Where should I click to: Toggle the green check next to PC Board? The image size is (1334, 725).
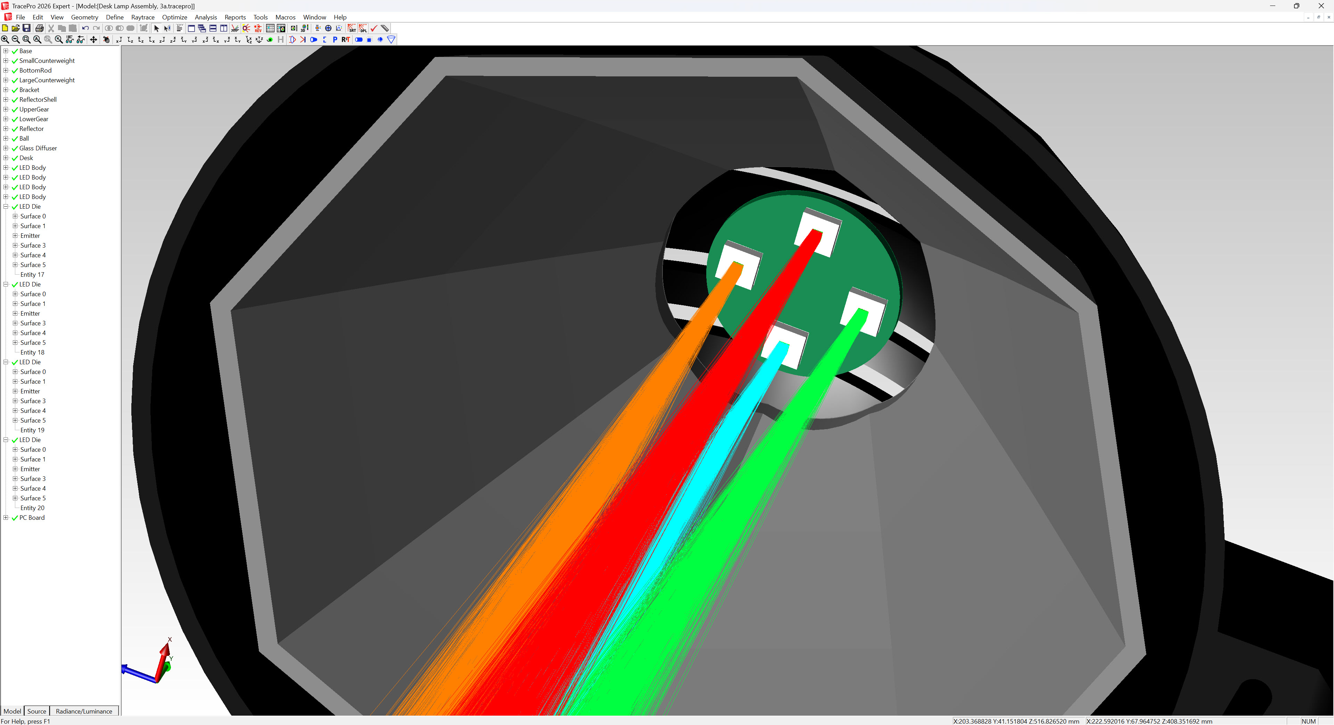coord(15,518)
